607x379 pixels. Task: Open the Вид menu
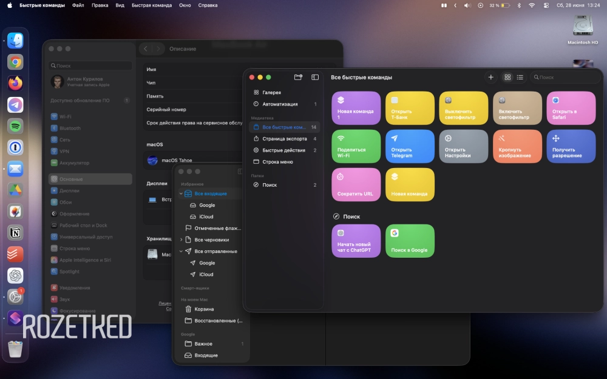[x=120, y=5]
